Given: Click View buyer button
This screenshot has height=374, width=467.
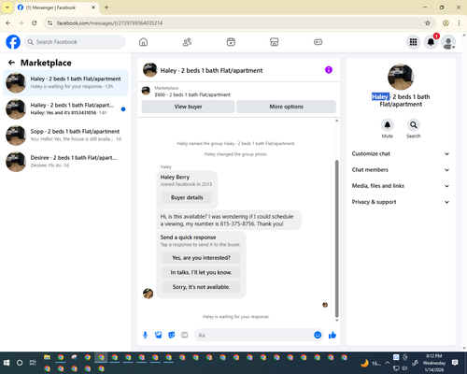Looking at the screenshot, I should coord(188,107).
